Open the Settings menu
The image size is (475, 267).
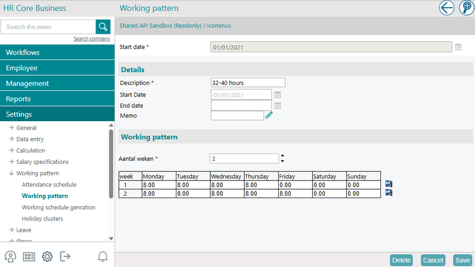(x=57, y=114)
